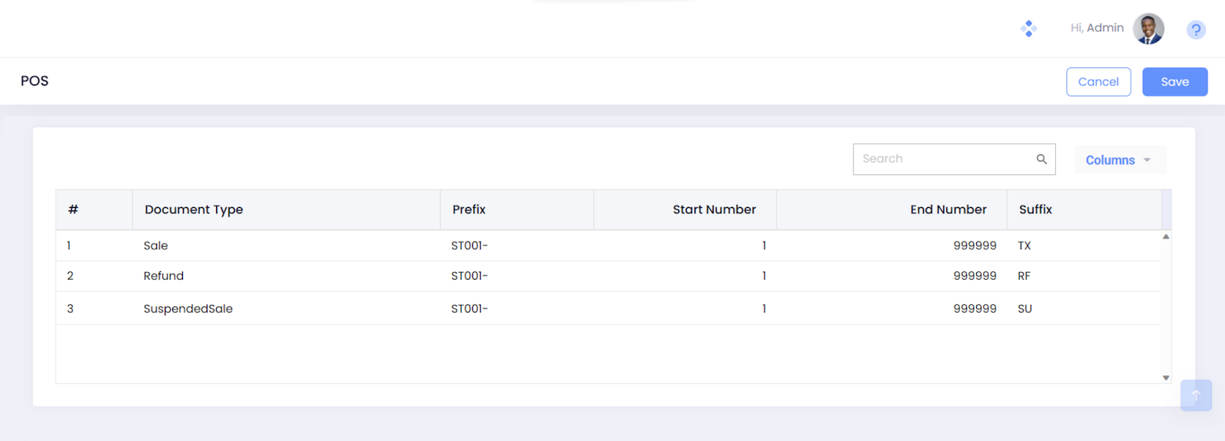Sort by End Number column header
The image size is (1225, 441).
point(948,209)
